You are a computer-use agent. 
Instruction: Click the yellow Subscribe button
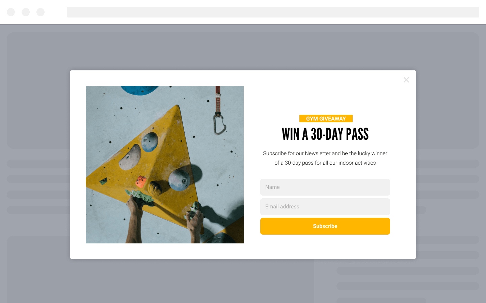(x=325, y=226)
